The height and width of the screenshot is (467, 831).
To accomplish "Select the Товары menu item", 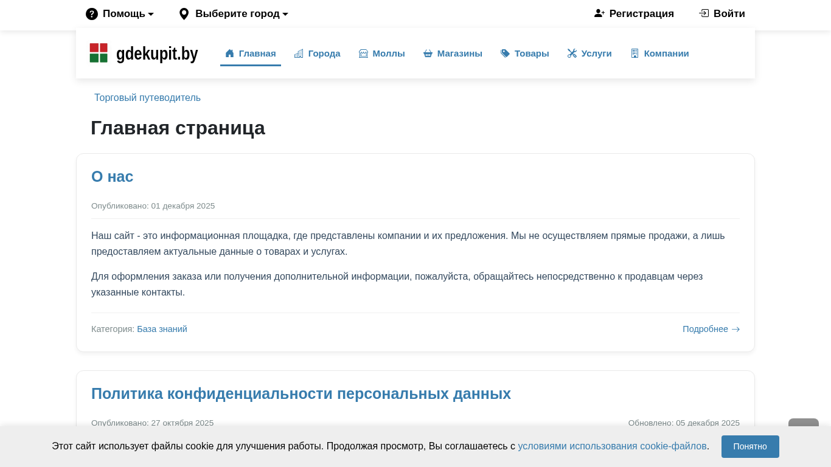I will (x=524, y=54).
